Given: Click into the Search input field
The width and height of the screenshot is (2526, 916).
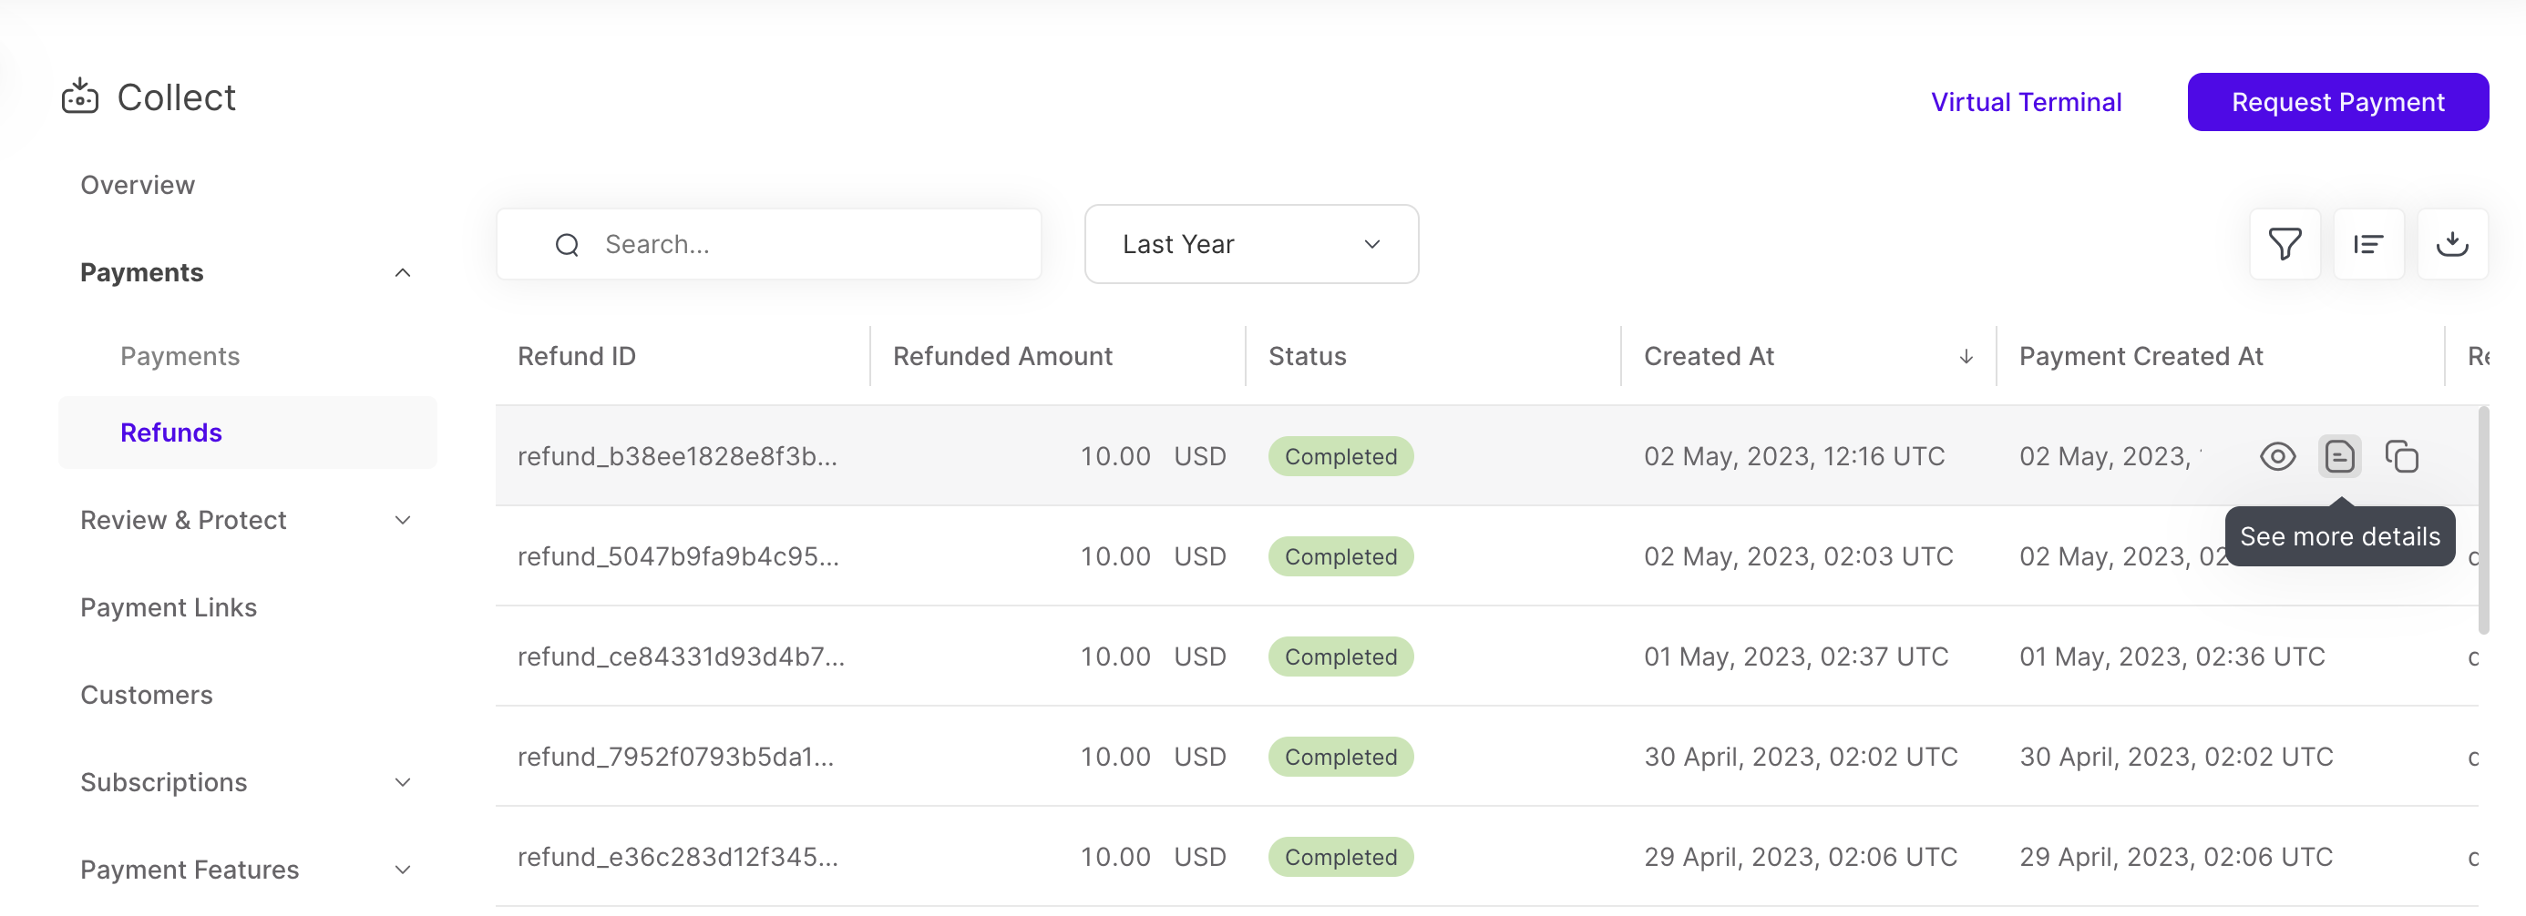Looking at the screenshot, I should click(804, 244).
